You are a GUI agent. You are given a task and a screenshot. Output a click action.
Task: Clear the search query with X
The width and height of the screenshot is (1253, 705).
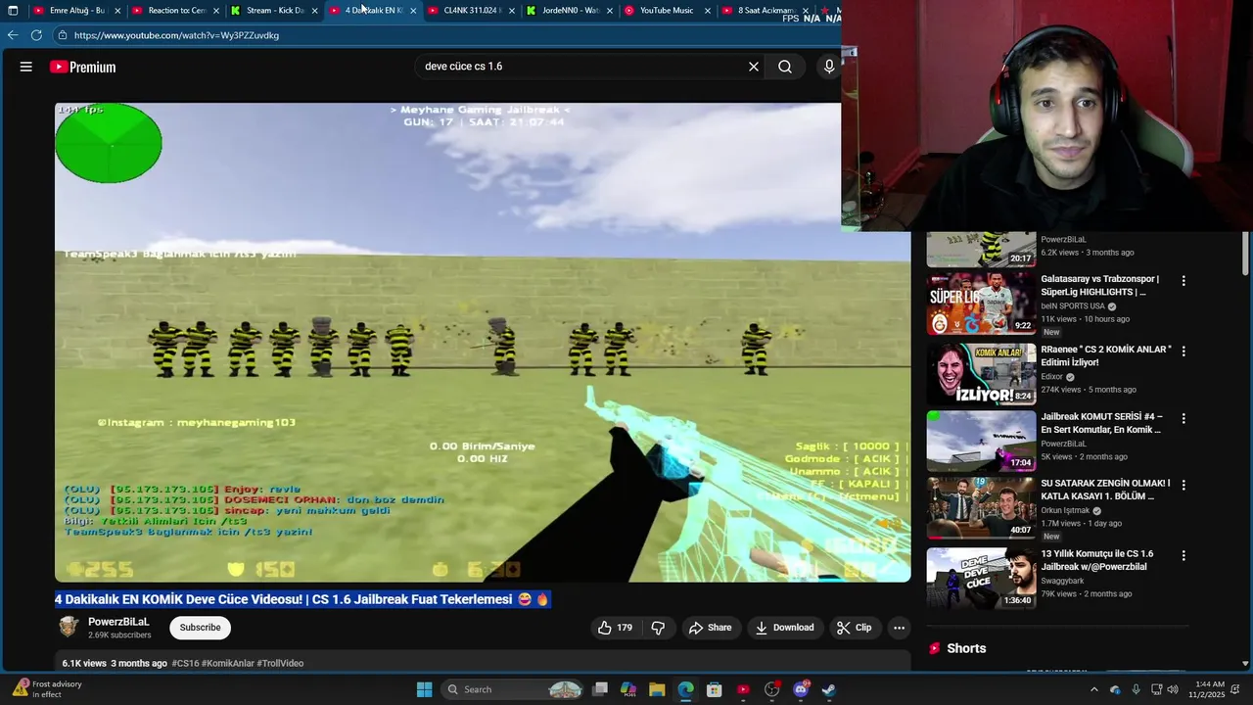point(754,67)
